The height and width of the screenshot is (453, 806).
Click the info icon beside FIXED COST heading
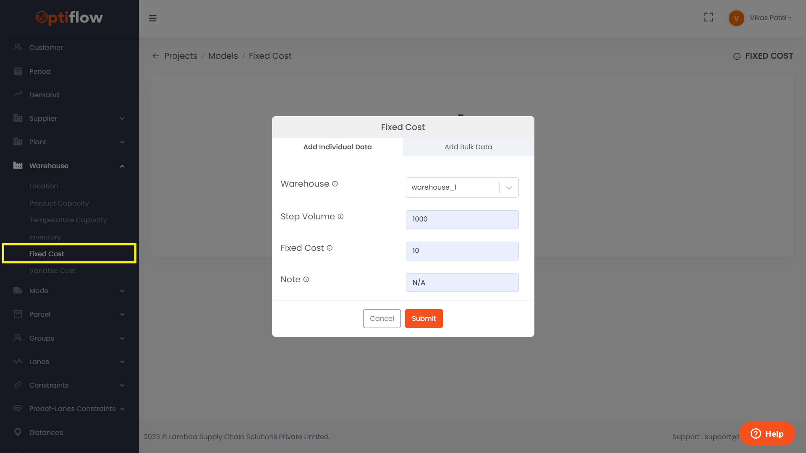pyautogui.click(x=737, y=56)
